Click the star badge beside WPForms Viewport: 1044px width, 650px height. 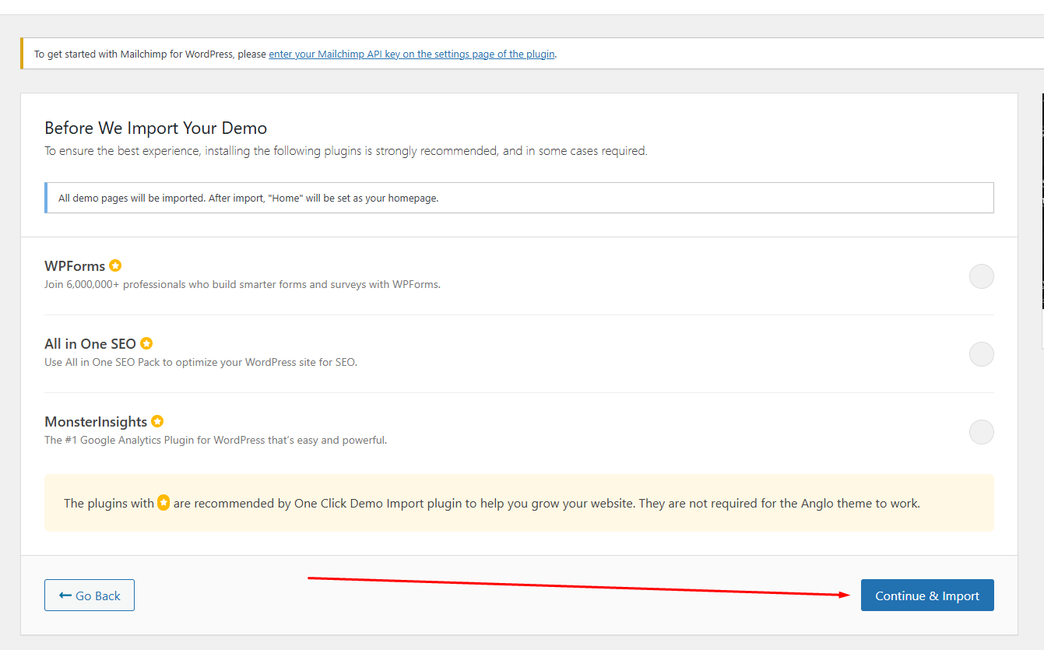[x=115, y=265]
